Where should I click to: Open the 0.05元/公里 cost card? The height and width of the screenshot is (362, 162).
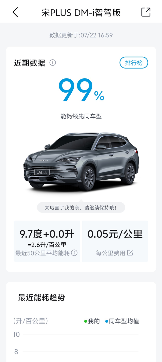pos(115,241)
